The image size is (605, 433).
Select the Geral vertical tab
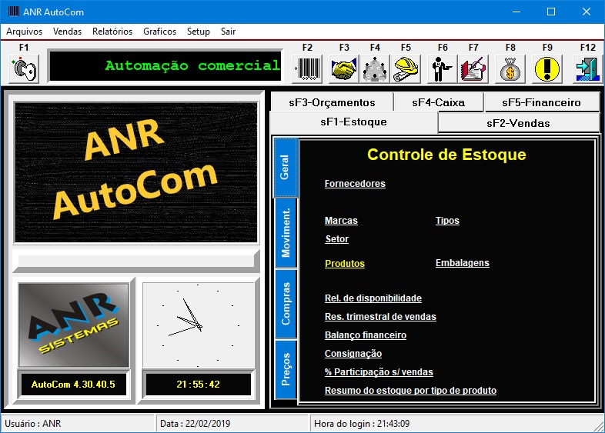[286, 168]
